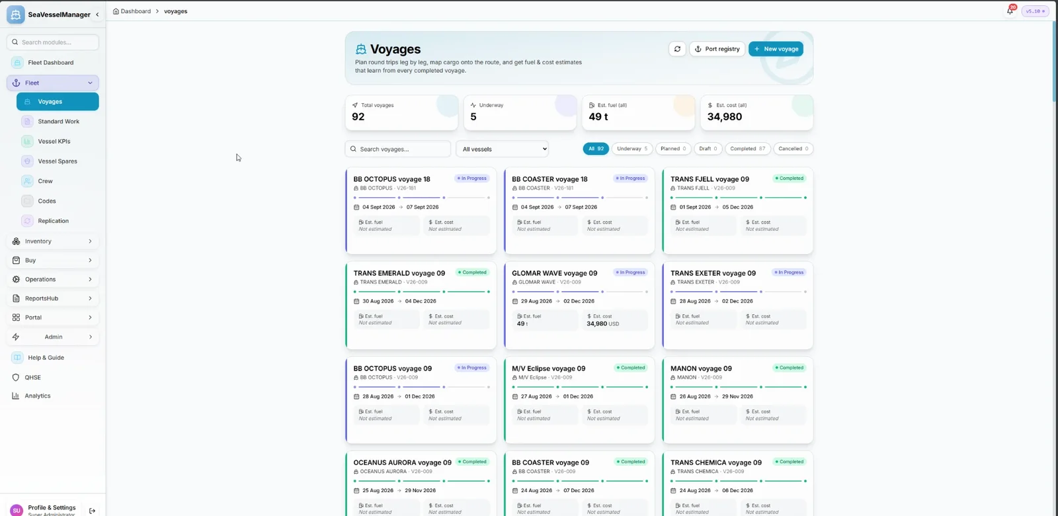Show Planned voyages filter
This screenshot has height=516, width=1058.
click(673, 149)
